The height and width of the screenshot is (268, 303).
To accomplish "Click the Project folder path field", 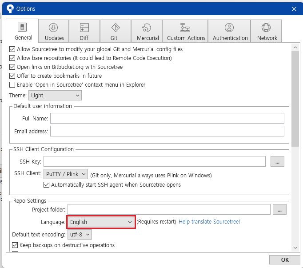I will point(169,209).
